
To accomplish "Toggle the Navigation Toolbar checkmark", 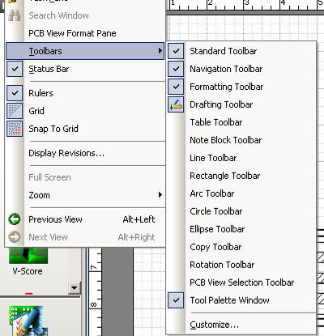I will point(176,69).
